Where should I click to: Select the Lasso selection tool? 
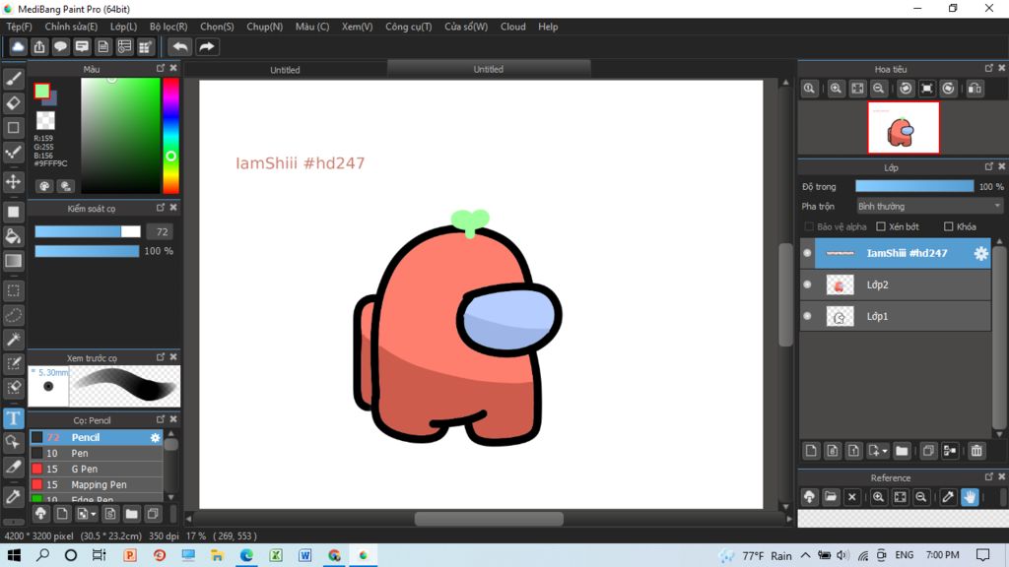pyautogui.click(x=14, y=315)
